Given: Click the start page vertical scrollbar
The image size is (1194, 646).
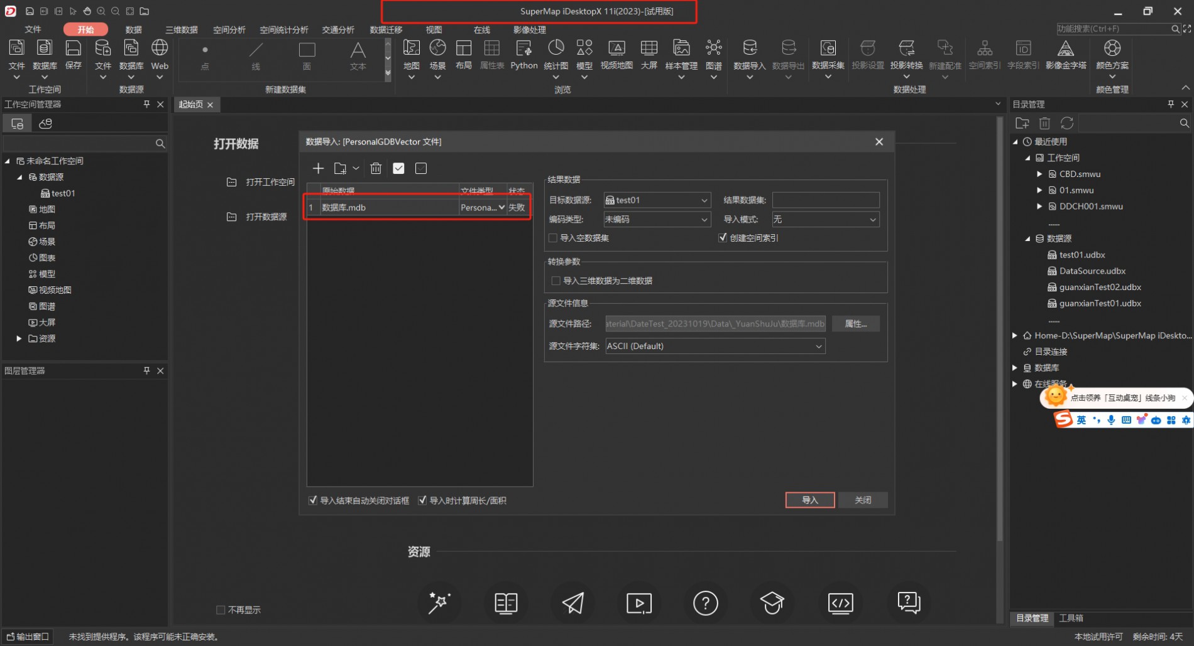Looking at the screenshot, I should coord(999,330).
